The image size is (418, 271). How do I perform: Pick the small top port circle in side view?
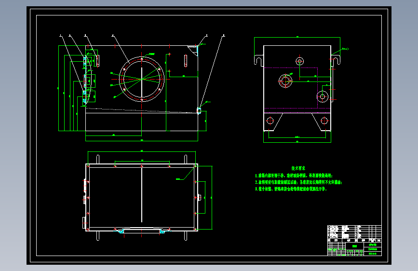[x=299, y=61]
